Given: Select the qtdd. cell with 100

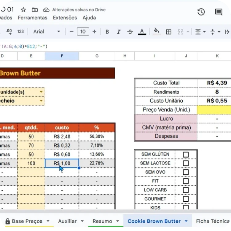Looking at the screenshot, I should tap(31, 163).
